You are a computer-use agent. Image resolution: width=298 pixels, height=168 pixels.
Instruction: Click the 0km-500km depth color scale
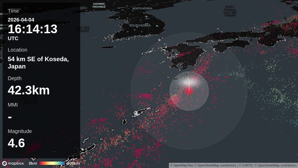click(52, 163)
